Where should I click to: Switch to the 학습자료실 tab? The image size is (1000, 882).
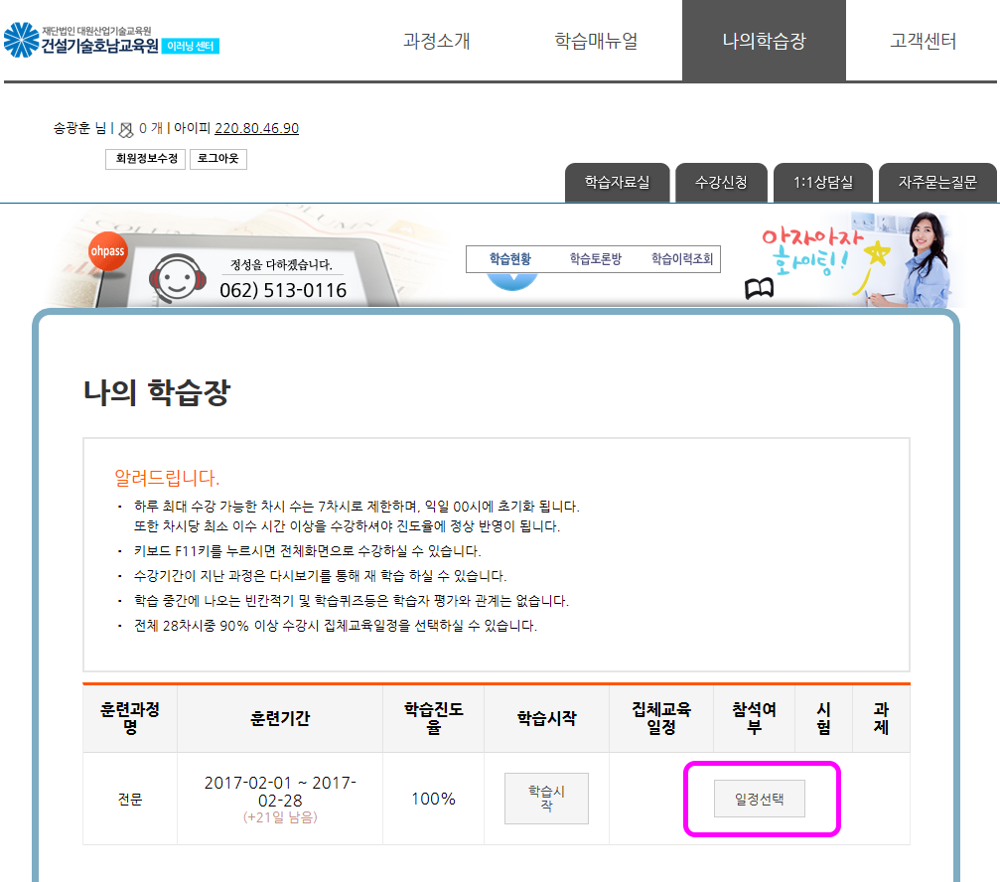(616, 183)
